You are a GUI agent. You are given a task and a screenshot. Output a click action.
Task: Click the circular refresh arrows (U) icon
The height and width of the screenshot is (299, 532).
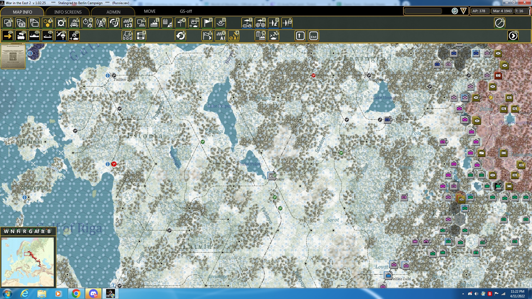[x=180, y=36]
